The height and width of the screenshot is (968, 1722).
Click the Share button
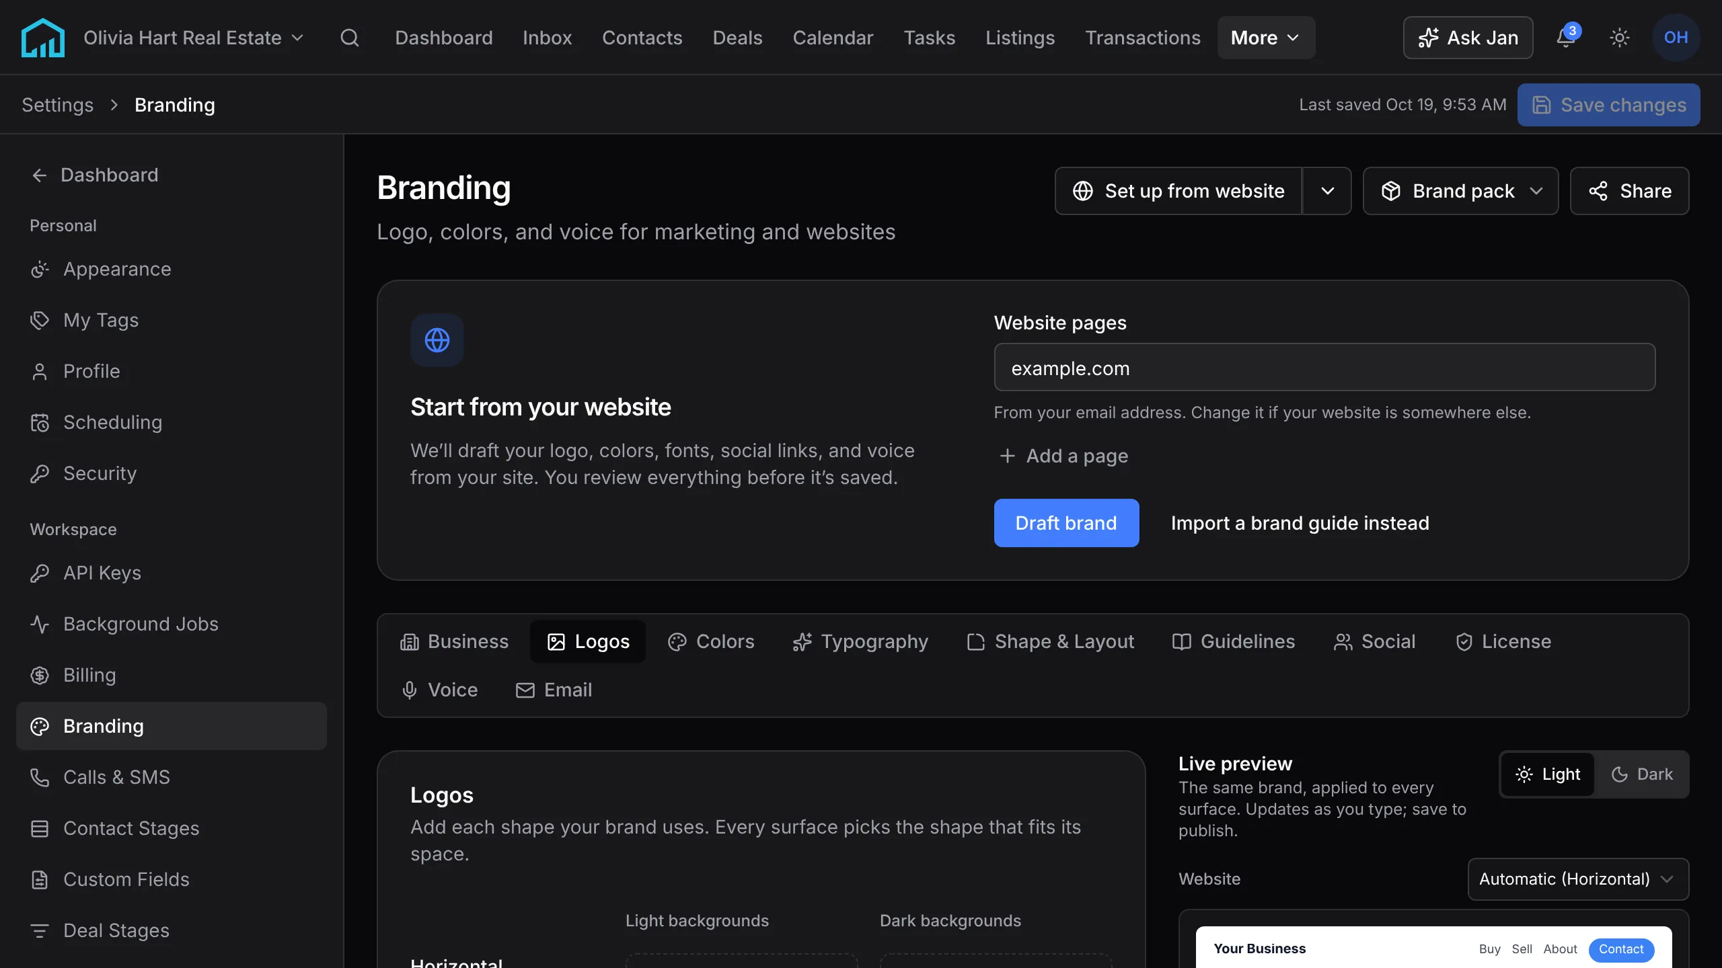click(1629, 191)
